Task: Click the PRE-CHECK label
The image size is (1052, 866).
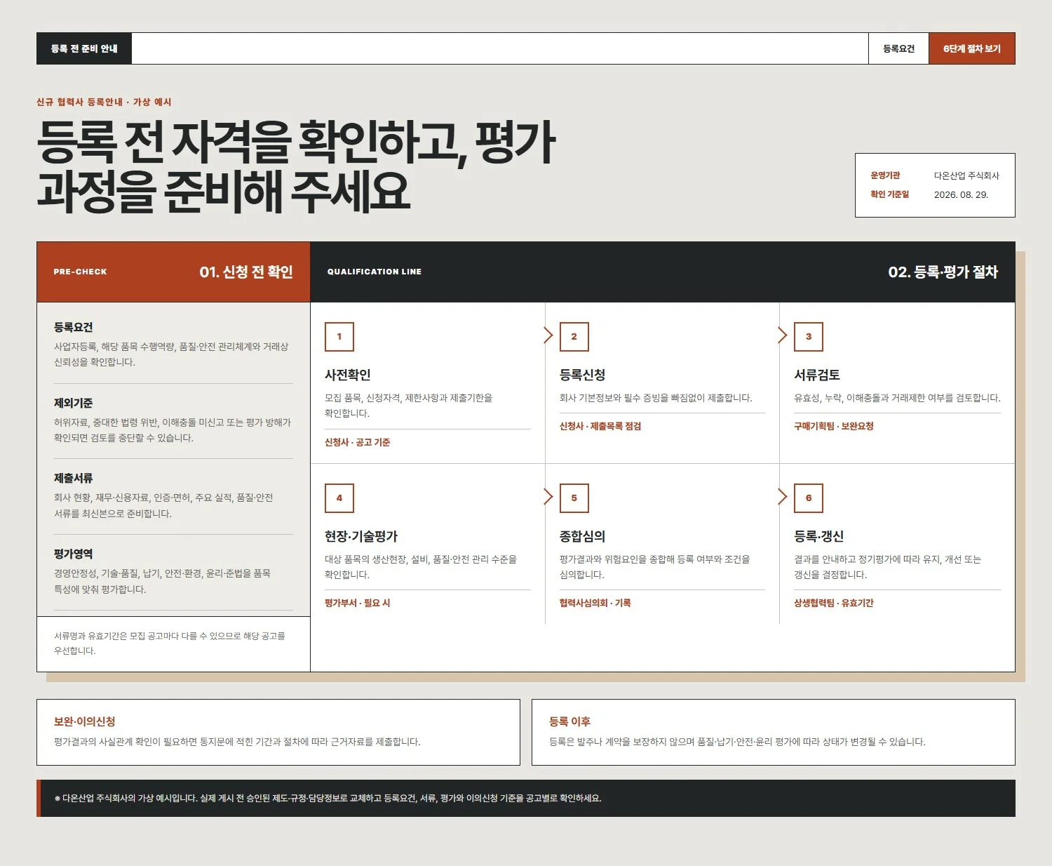Action: pyautogui.click(x=80, y=272)
